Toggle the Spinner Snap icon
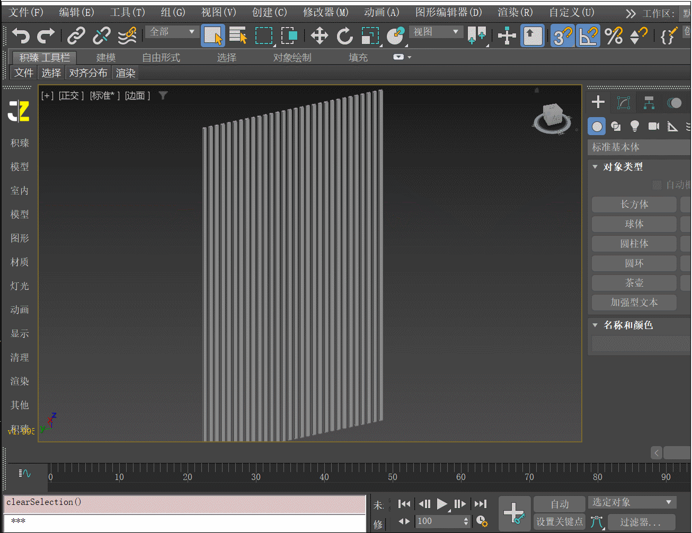Screen dimensions: 692x533 [638, 36]
